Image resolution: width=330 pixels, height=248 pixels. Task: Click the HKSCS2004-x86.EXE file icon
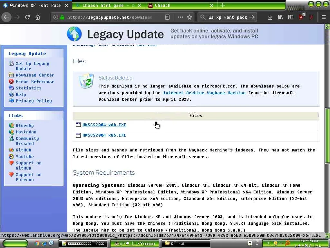(78, 135)
